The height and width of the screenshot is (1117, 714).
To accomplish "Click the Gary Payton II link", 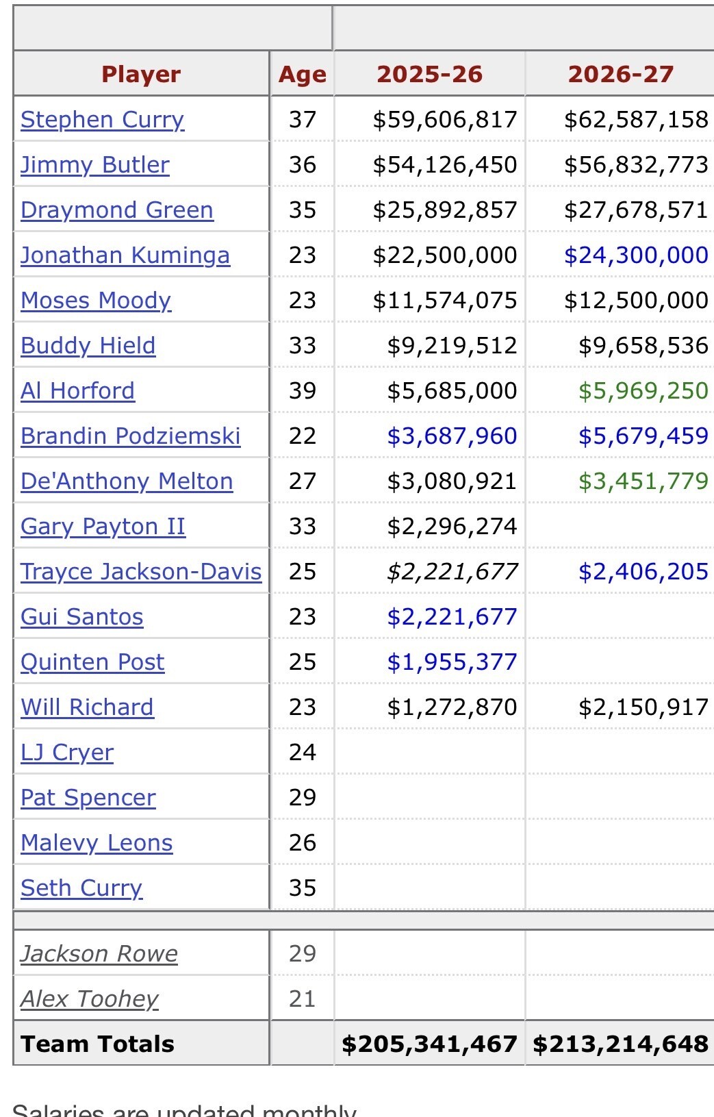I will coord(103,526).
